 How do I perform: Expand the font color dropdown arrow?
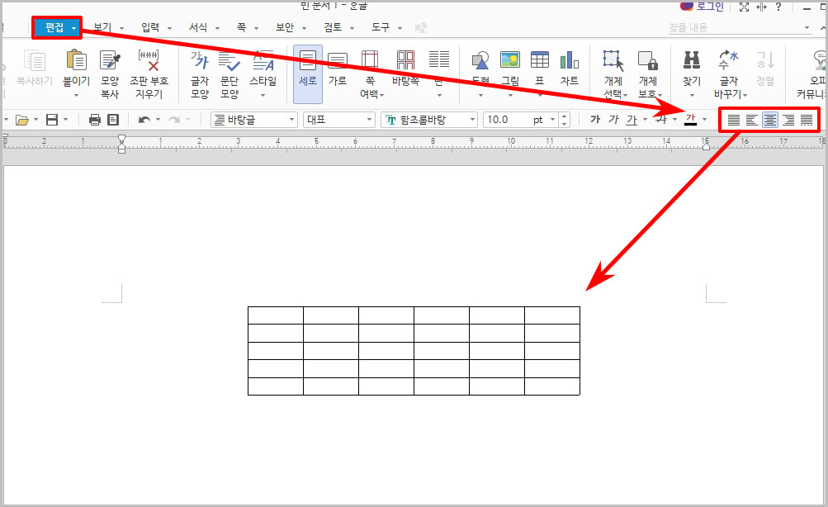(x=704, y=120)
